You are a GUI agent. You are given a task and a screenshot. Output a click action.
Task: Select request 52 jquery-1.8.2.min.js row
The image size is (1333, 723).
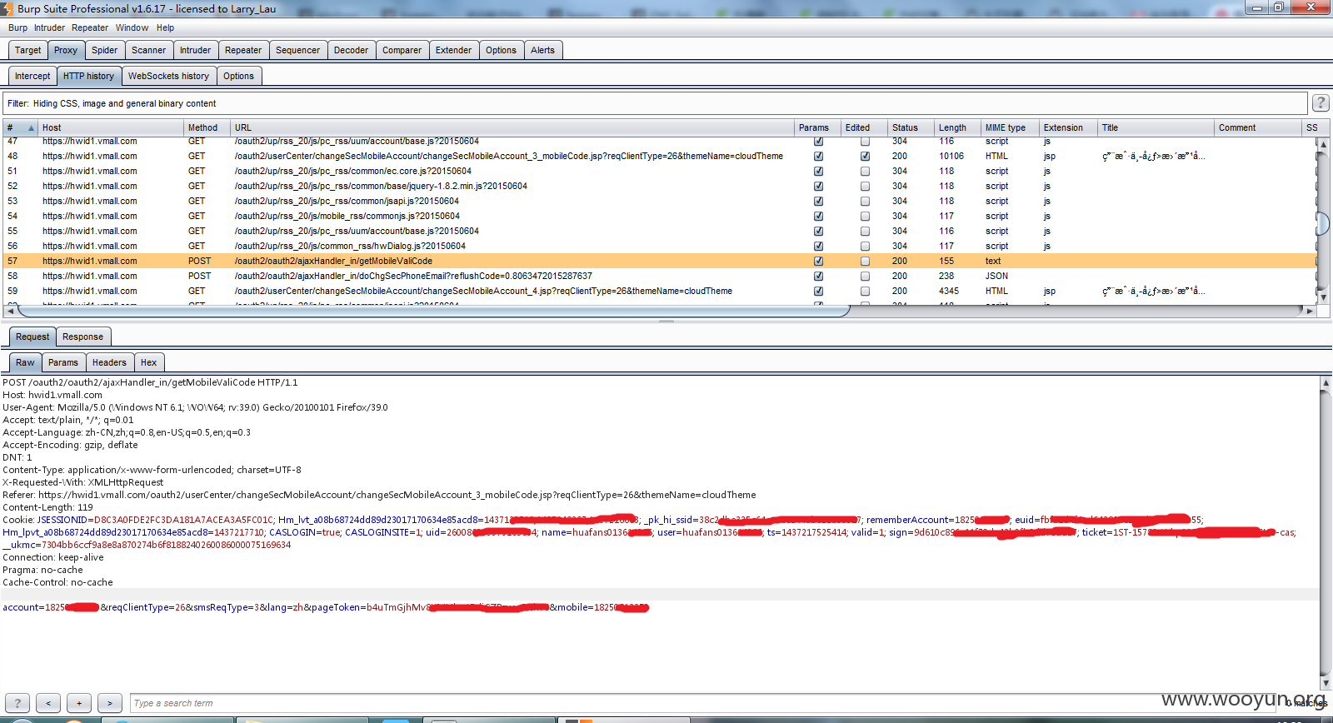point(658,186)
